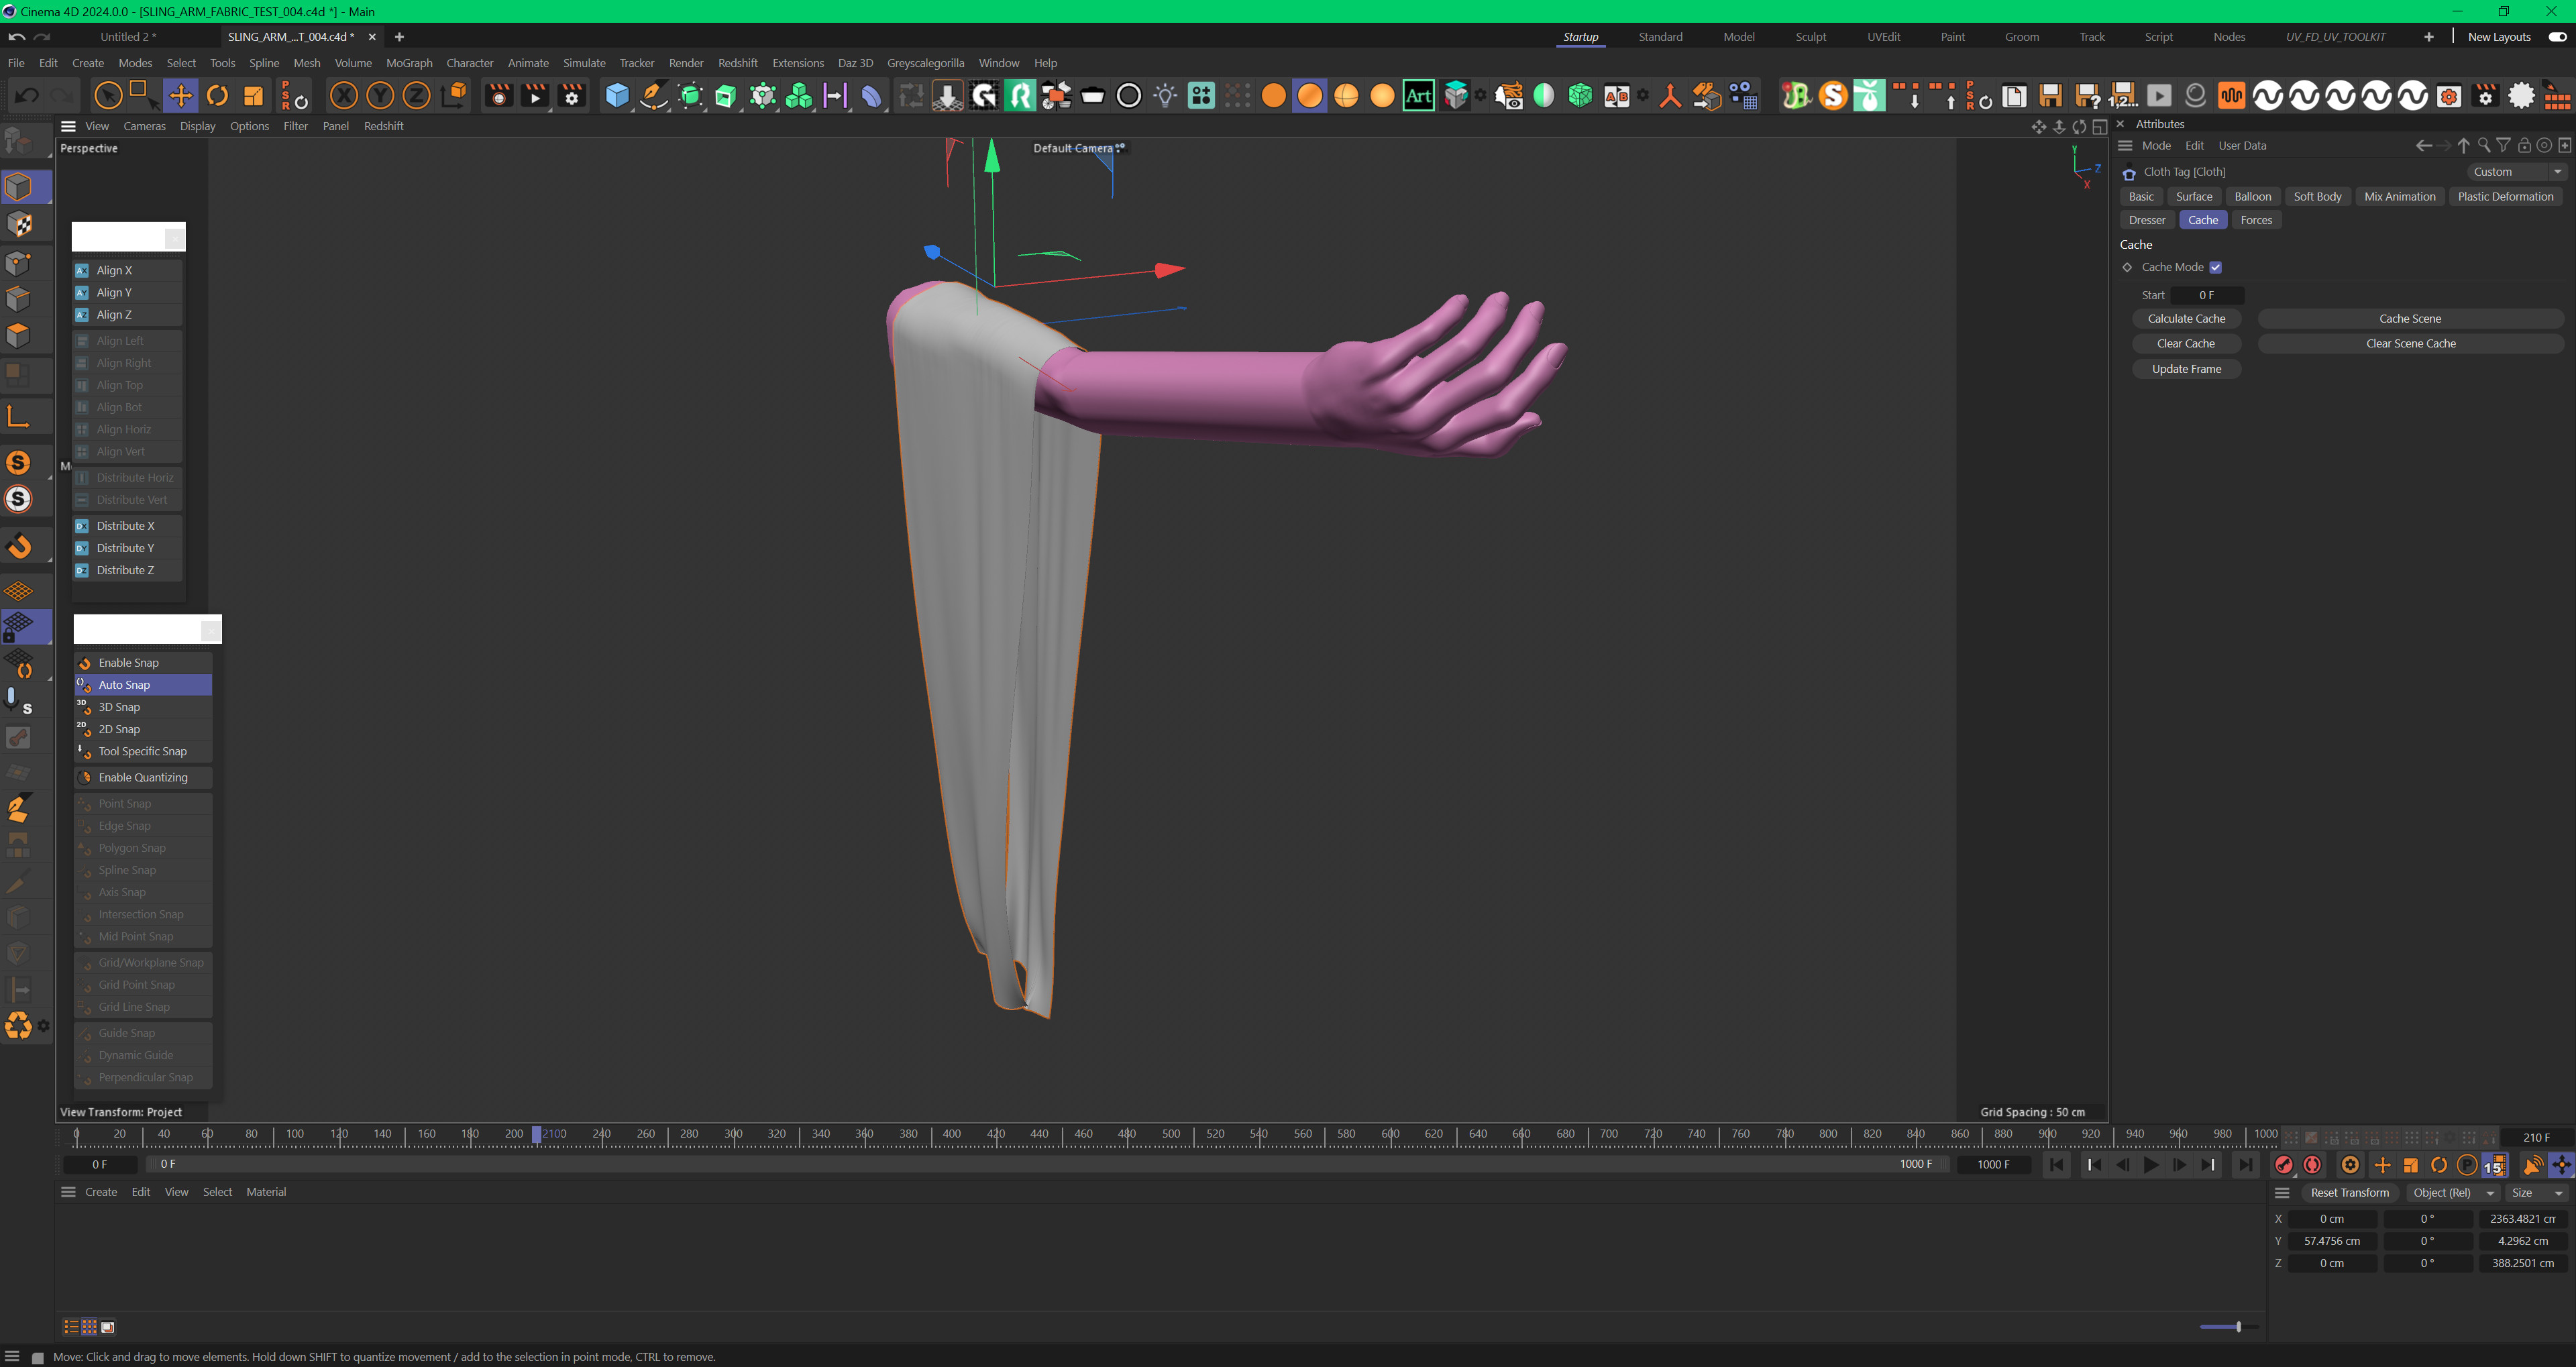2576x1367 pixels.
Task: Click the green Art shader icon
Action: pos(1418,96)
